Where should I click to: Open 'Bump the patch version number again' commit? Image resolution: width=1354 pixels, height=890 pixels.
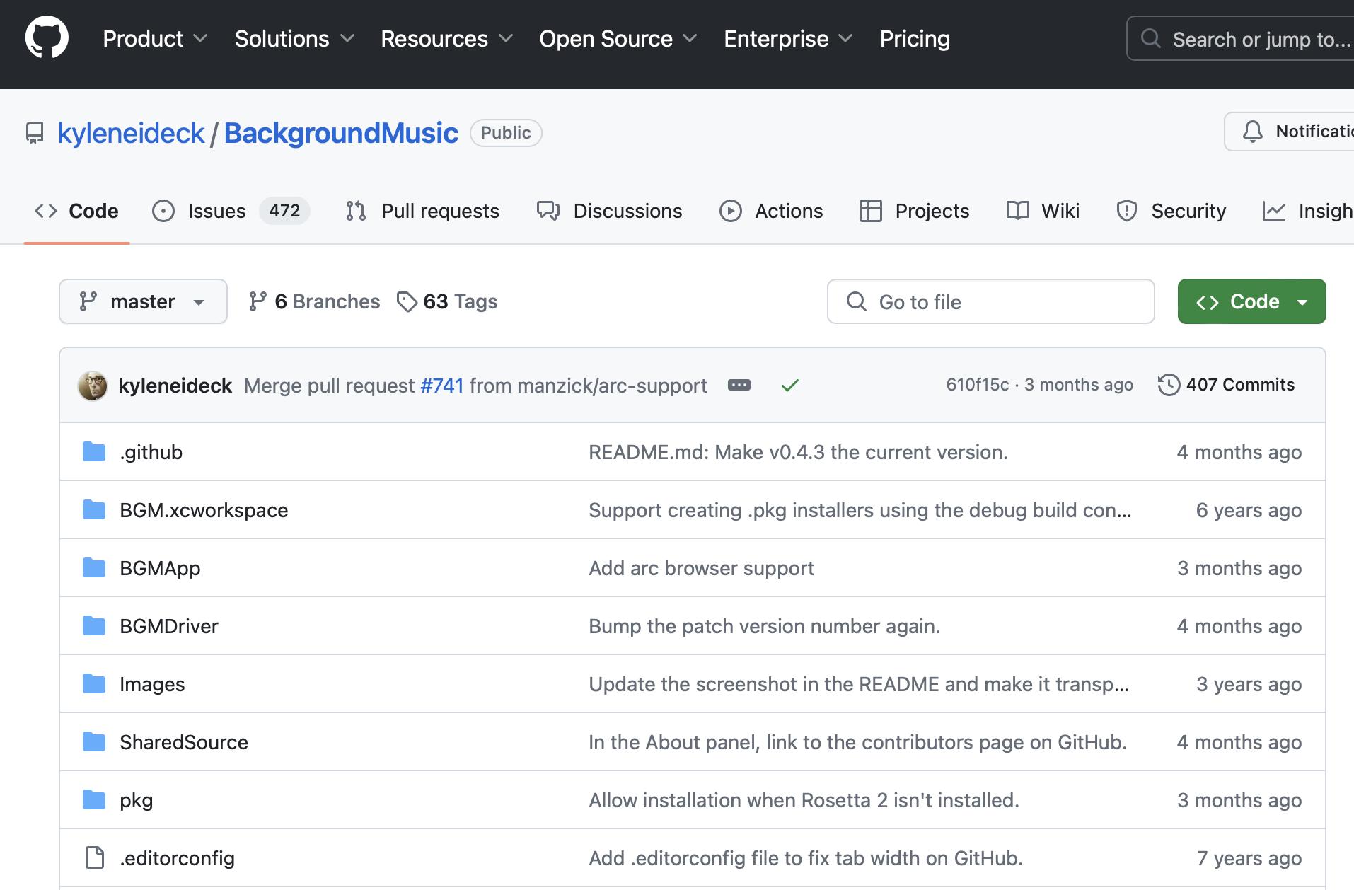tap(764, 626)
